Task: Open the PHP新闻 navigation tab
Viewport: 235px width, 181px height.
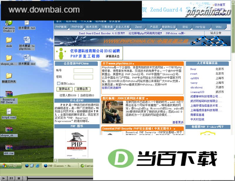Action: [x=61, y=27]
